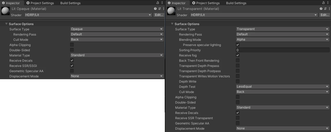Click the Edit... shader button for Lit Transparent
Screen dimensions: 331x132
click(x=325, y=15)
